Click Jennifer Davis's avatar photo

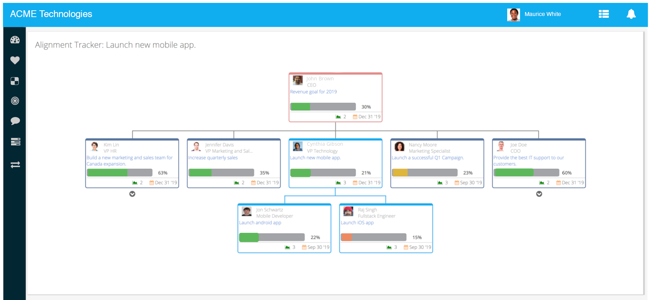pos(196,146)
